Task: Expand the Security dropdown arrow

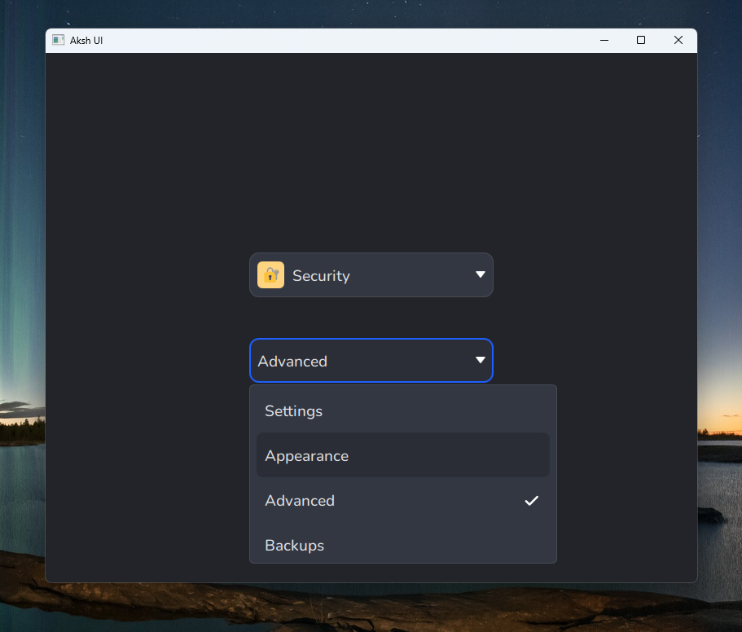Action: (x=481, y=274)
